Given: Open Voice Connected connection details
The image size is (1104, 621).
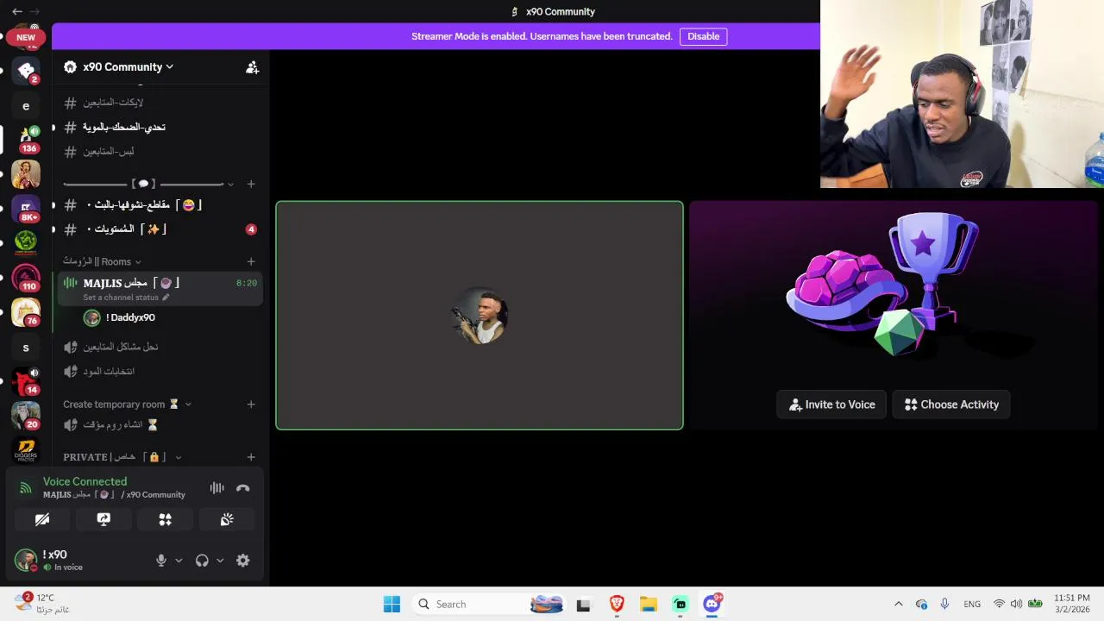Looking at the screenshot, I should 85,481.
